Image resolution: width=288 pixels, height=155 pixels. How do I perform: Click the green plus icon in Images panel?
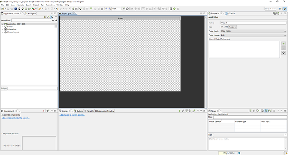180,111
